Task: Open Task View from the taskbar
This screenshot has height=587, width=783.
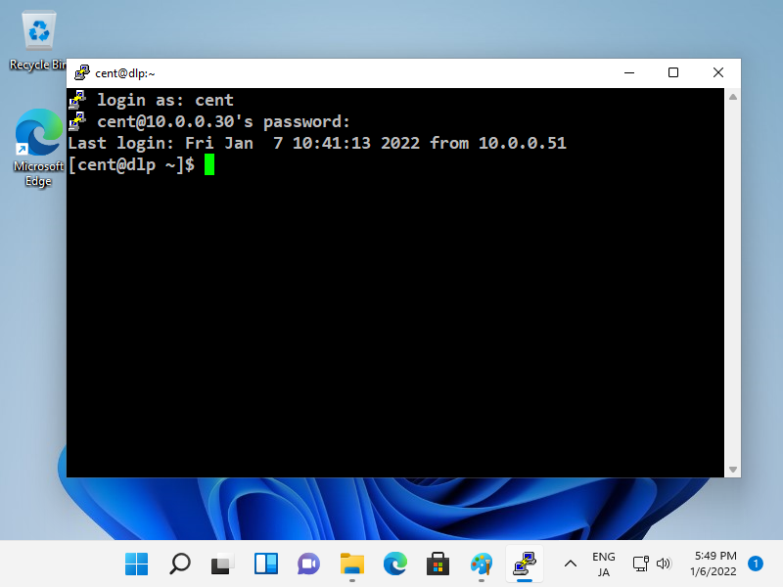Action: click(223, 564)
